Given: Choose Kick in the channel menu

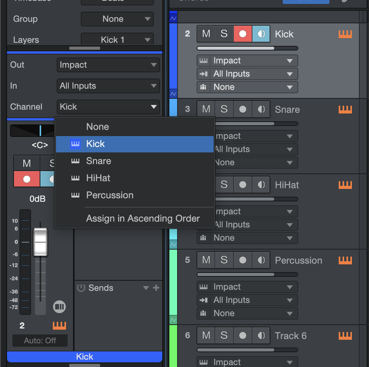Looking at the screenshot, I should click(x=135, y=144).
